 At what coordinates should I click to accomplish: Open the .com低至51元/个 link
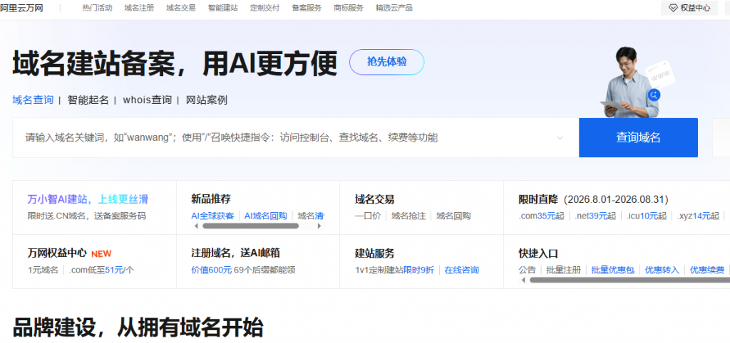101,270
